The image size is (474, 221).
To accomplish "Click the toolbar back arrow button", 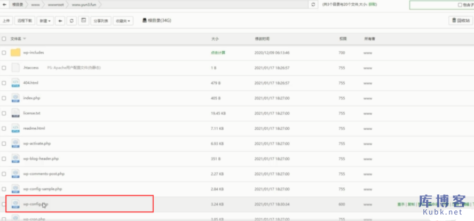I will 60,21.
